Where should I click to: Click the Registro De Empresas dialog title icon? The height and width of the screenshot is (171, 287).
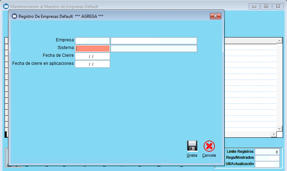point(14,16)
